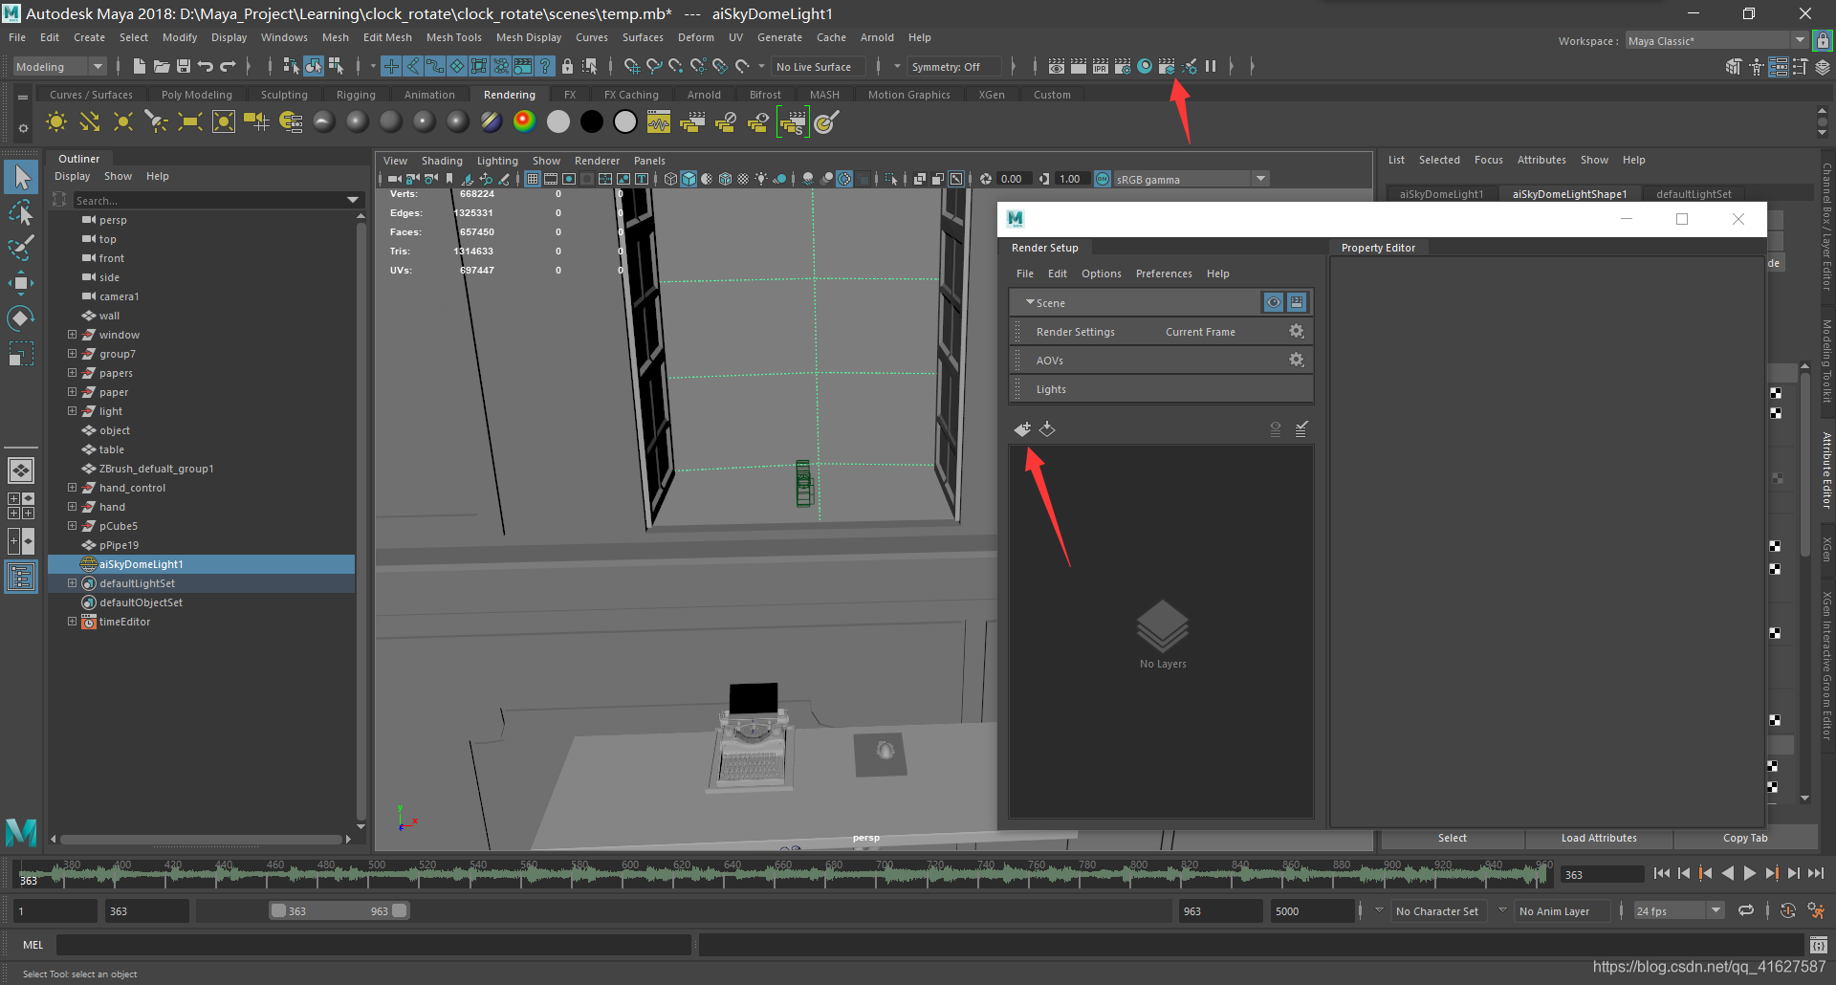Open the Hypershade window icon
This screenshot has width=1836, height=985.
point(1145,66)
